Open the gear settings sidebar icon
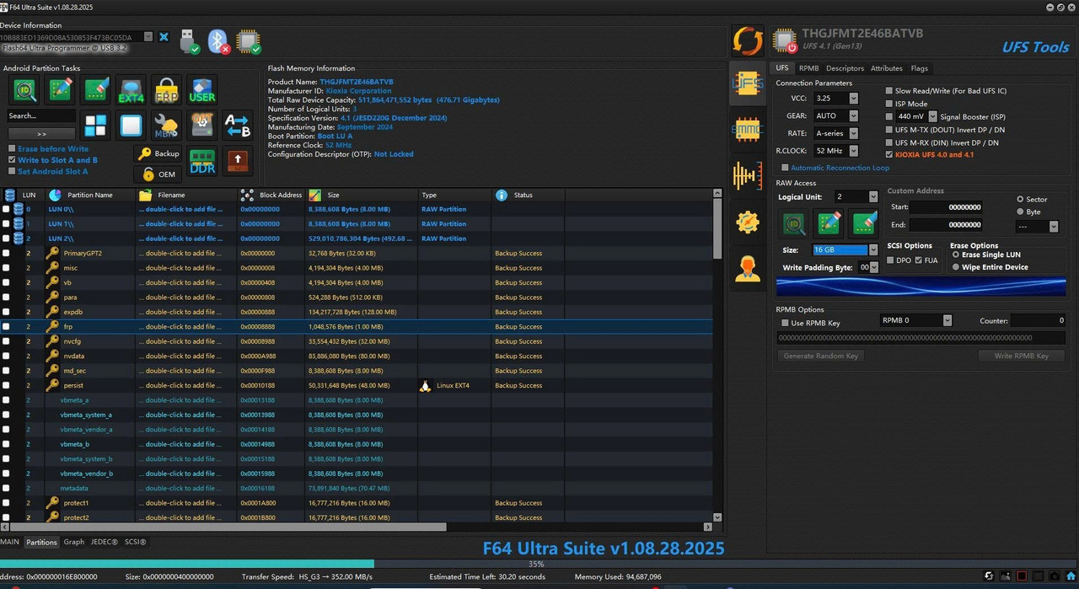 (x=747, y=222)
